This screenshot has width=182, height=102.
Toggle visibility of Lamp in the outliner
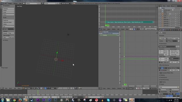pos(176,16)
